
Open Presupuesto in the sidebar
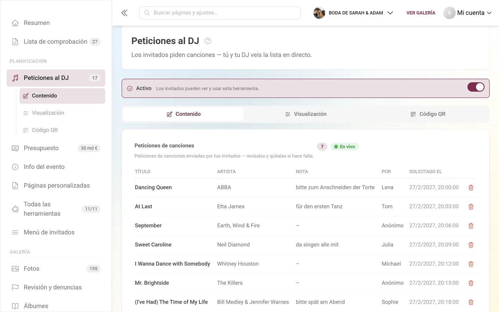[56, 148]
